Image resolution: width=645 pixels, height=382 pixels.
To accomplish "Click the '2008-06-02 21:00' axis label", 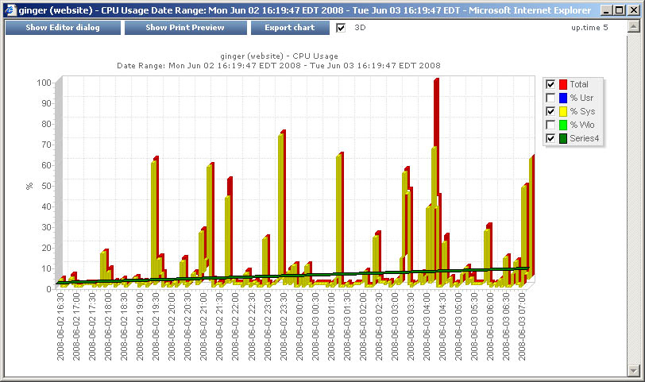I will pyautogui.click(x=203, y=327).
